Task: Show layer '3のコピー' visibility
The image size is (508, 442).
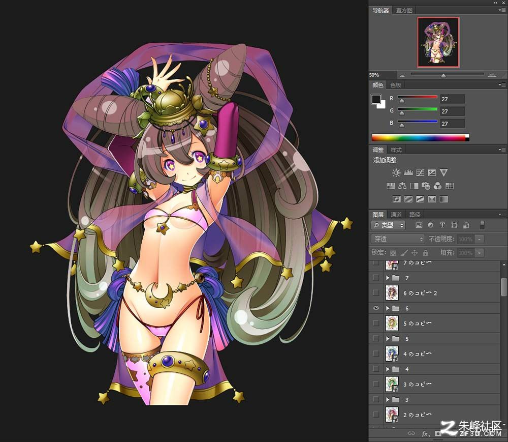Action: click(376, 384)
